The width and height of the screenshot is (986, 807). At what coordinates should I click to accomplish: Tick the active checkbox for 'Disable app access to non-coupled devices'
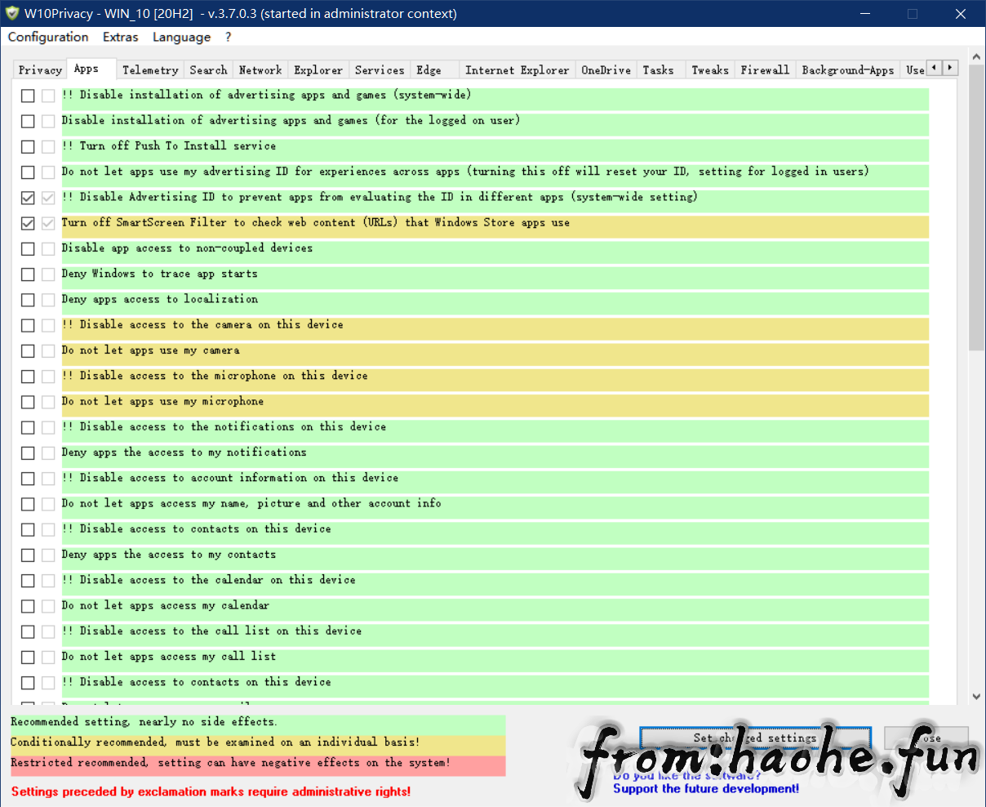[x=28, y=249]
